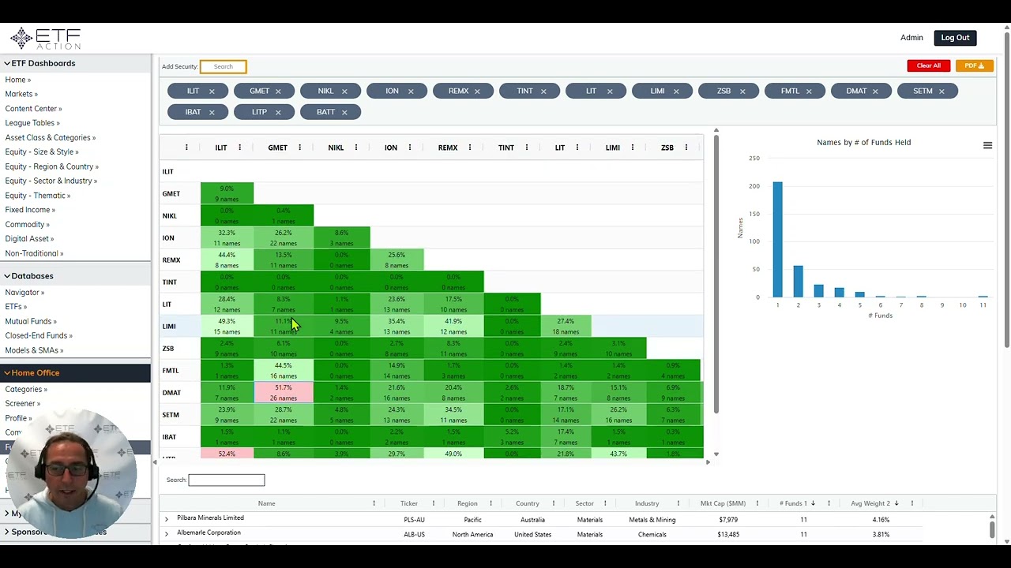Click the pink 51.7% DMAT/GMET cell
1011x568 pixels.
[x=284, y=393]
